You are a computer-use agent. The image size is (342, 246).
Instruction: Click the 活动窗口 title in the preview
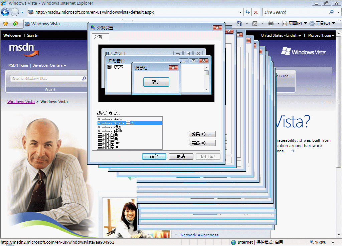(117, 61)
